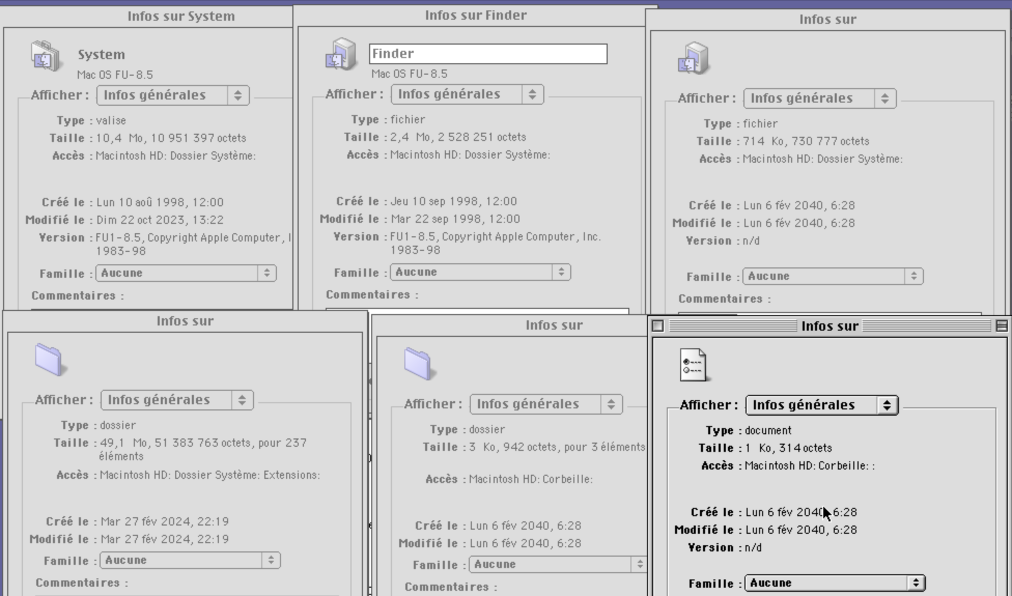The width and height of the screenshot is (1012, 596).
Task: Click size text '2,4 Mo, 2 528 251 octets'
Action: [x=458, y=137]
